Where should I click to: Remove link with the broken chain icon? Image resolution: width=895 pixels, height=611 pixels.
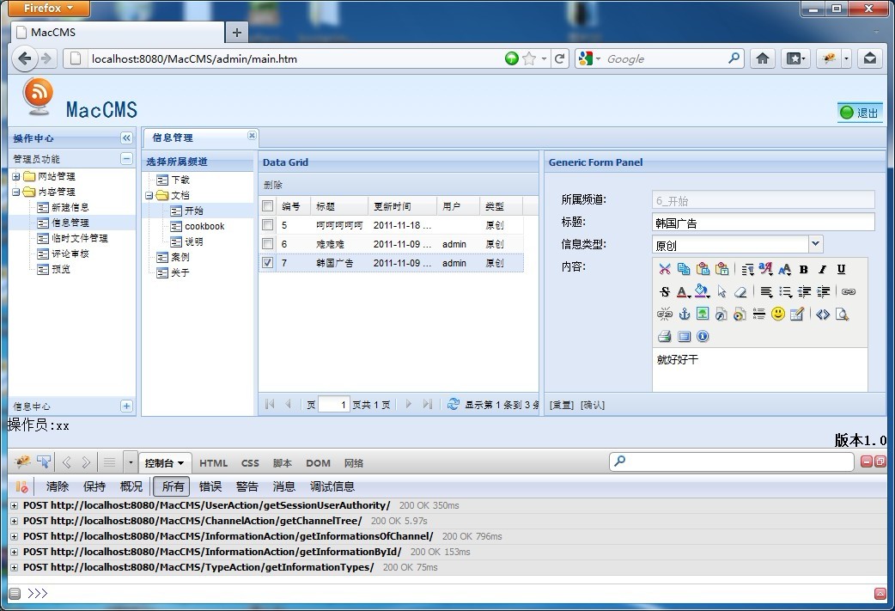[x=665, y=314]
